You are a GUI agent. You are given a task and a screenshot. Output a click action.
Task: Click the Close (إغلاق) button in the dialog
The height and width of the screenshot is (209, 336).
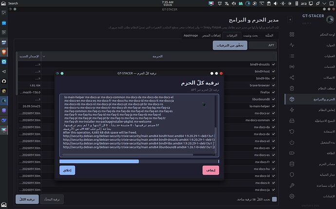67,170
